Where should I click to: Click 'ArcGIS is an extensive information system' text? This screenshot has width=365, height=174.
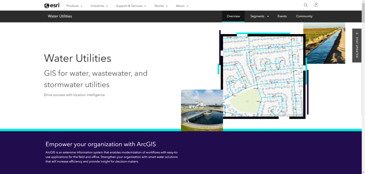click(112, 157)
